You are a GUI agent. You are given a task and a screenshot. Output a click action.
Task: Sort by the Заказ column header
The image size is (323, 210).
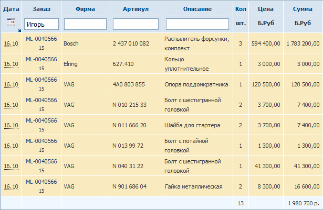pyautogui.click(x=41, y=9)
